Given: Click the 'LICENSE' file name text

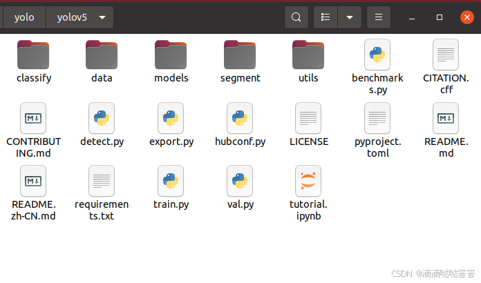Looking at the screenshot, I should [309, 141].
